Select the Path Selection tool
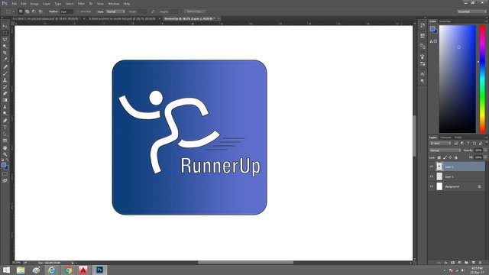 5,134
